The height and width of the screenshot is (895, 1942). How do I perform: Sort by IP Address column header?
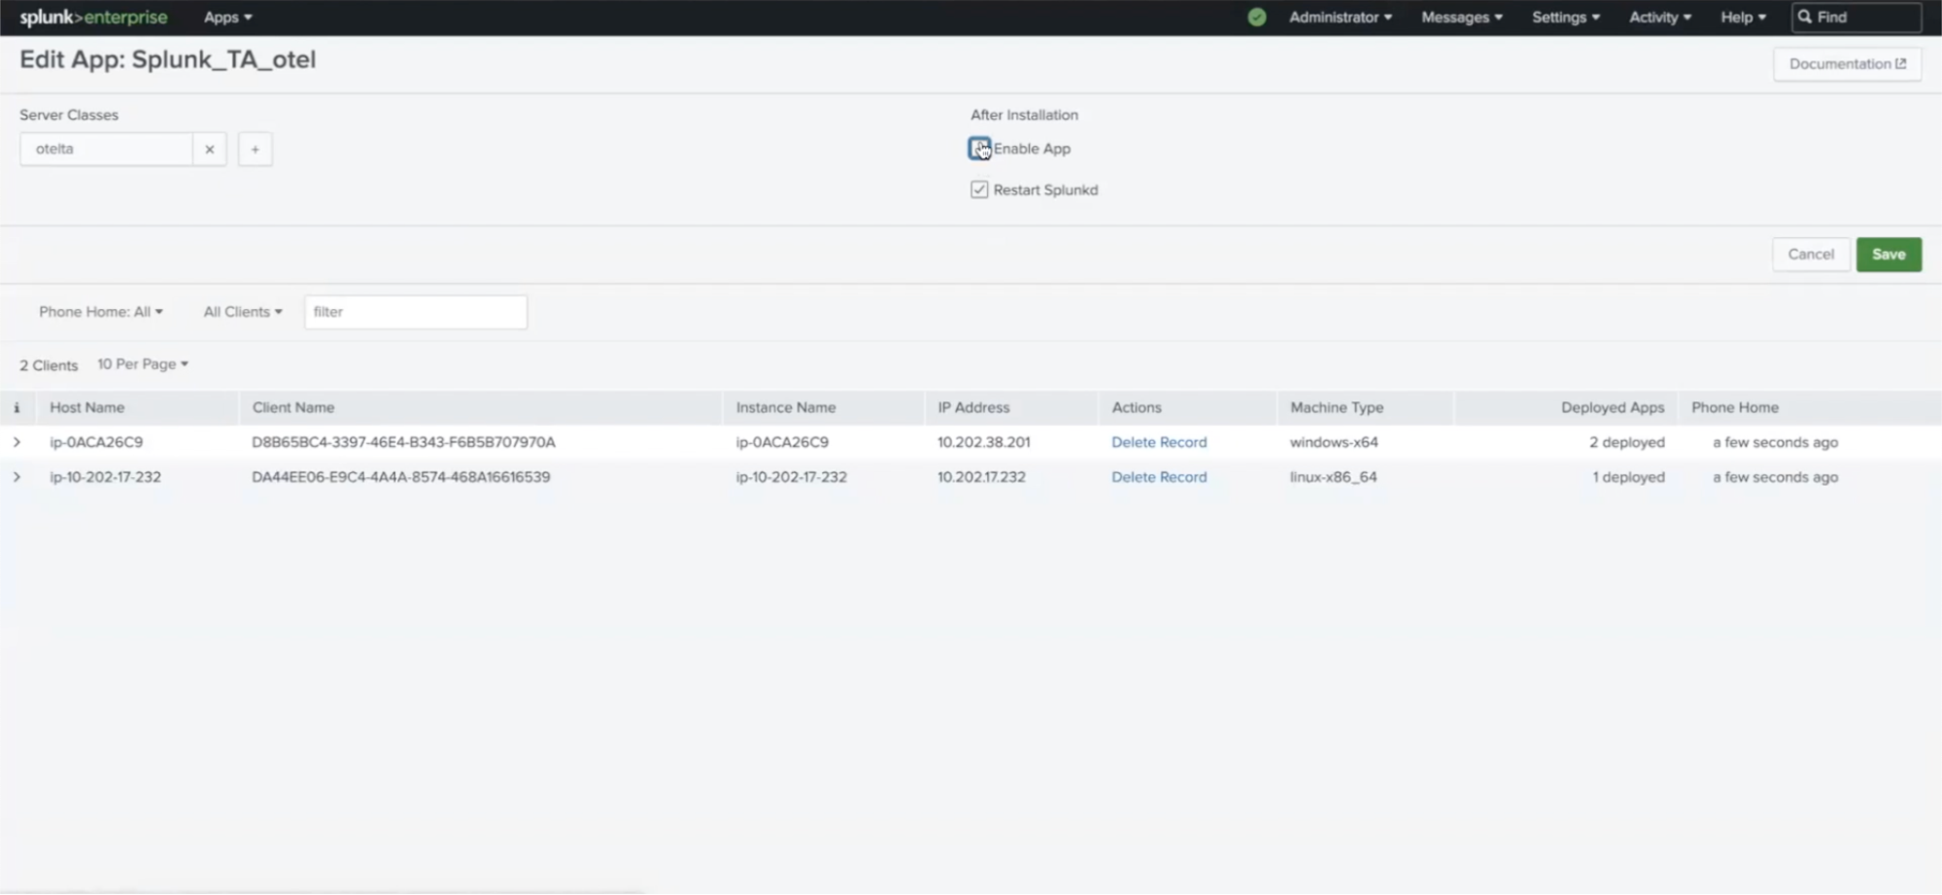click(x=973, y=408)
